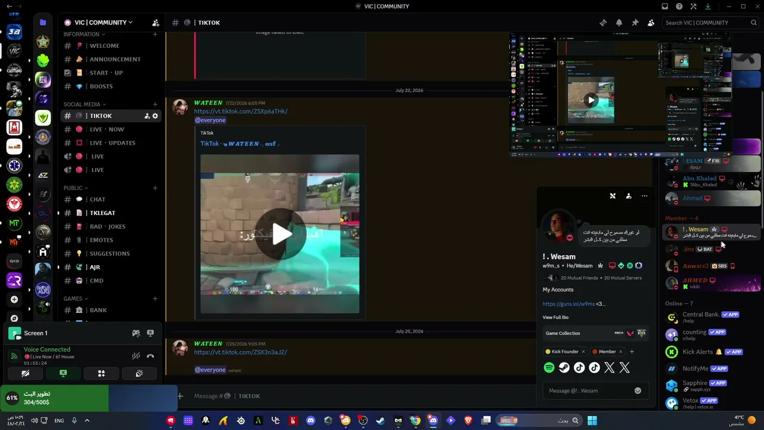Turn on the camera in voice panel

(25, 373)
